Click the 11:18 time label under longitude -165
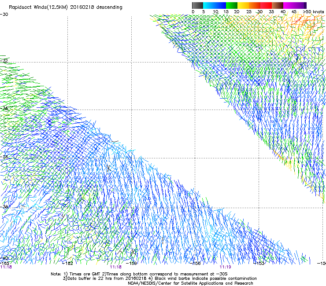This screenshot has width=326, height=286. coord(6,267)
